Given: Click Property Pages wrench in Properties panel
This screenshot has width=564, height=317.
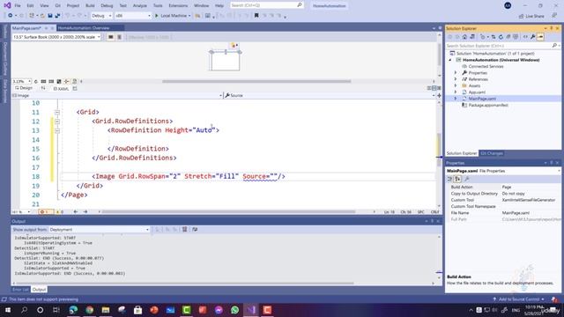Looking at the screenshot, I should tap(467, 179).
